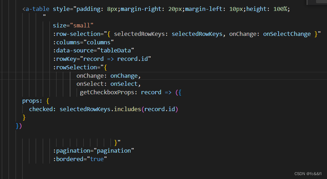Click the closing }) line
327x179 pixels.
pyautogui.click(x=19, y=126)
